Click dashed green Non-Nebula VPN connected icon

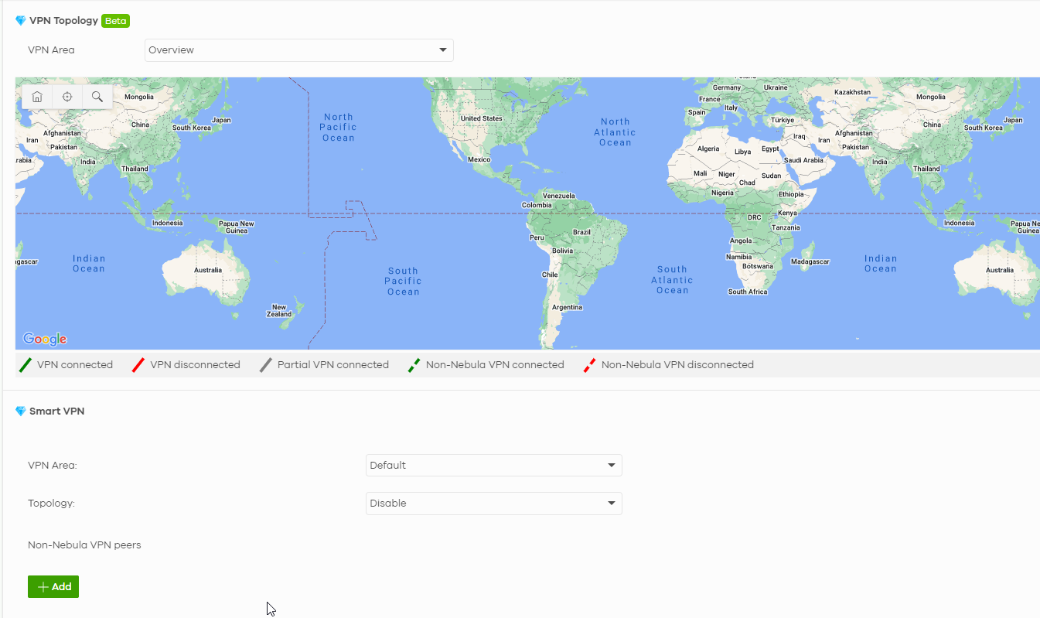click(x=414, y=365)
